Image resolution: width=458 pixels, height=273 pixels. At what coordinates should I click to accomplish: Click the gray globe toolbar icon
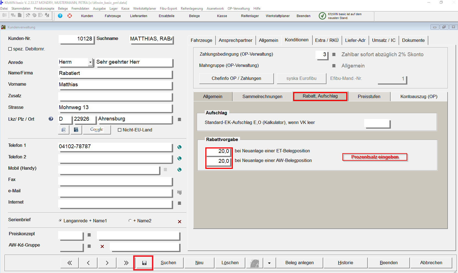(34, 15)
